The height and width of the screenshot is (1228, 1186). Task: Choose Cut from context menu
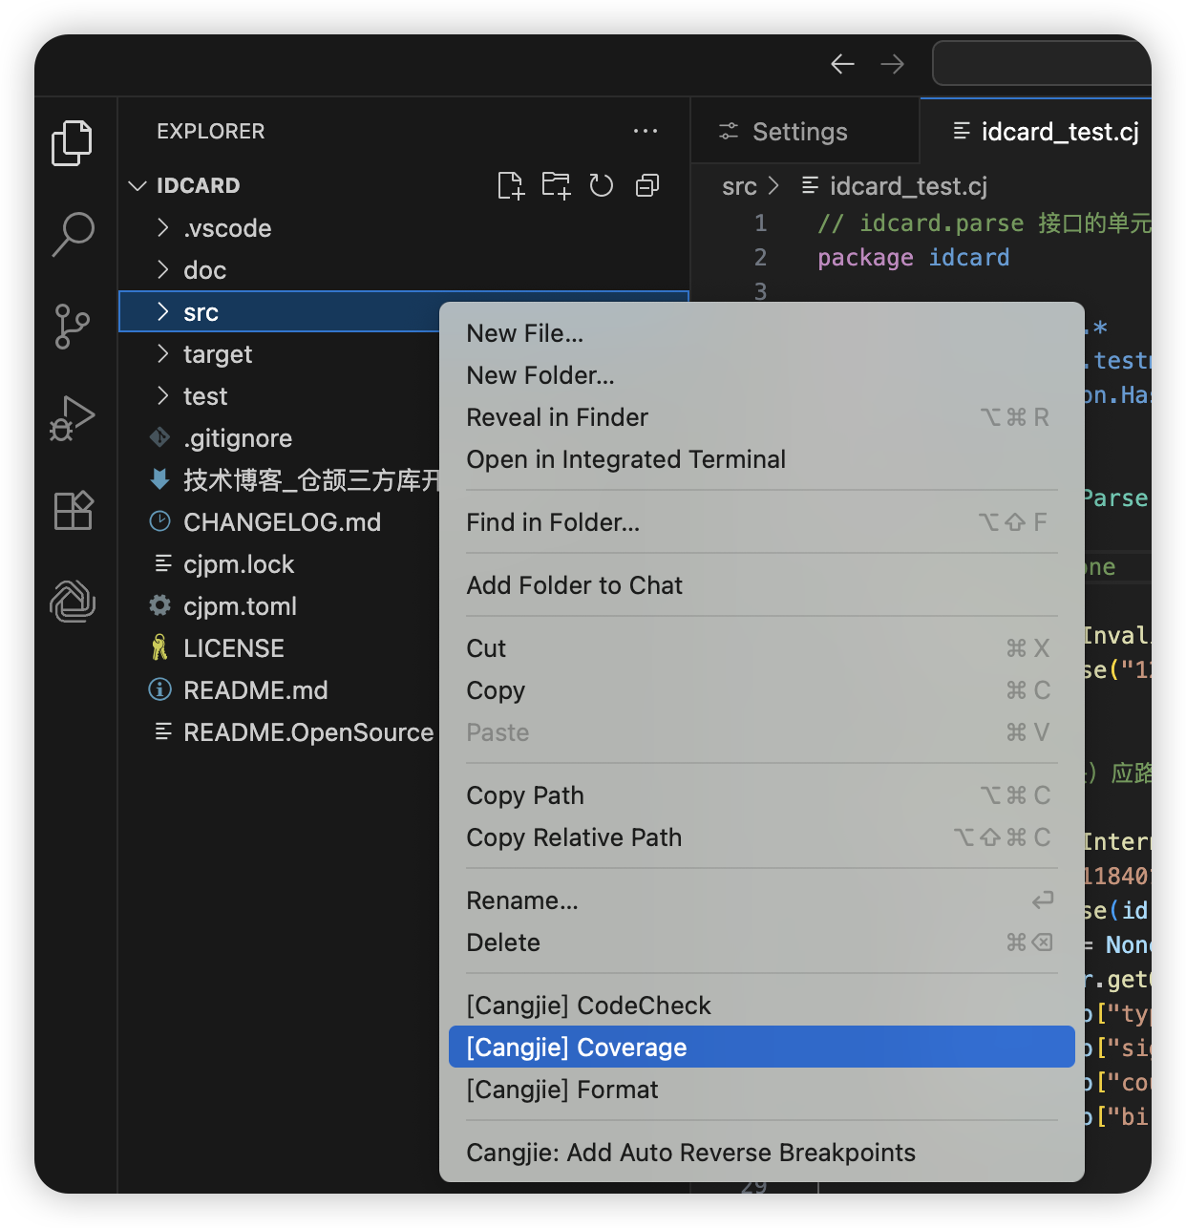tap(762, 648)
